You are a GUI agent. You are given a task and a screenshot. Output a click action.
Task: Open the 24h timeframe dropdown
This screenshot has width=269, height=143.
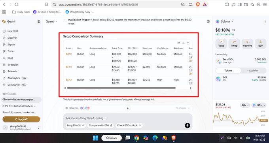pos(245,105)
